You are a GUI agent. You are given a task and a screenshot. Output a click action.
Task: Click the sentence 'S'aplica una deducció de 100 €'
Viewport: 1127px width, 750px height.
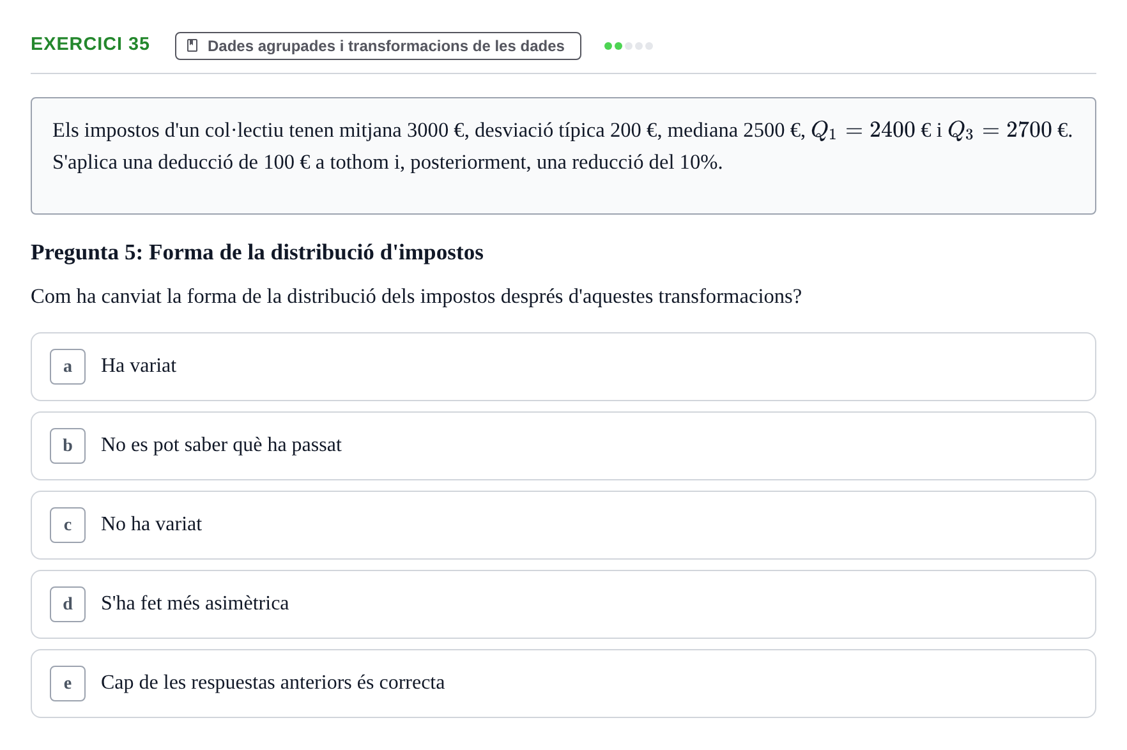pyautogui.click(x=387, y=162)
